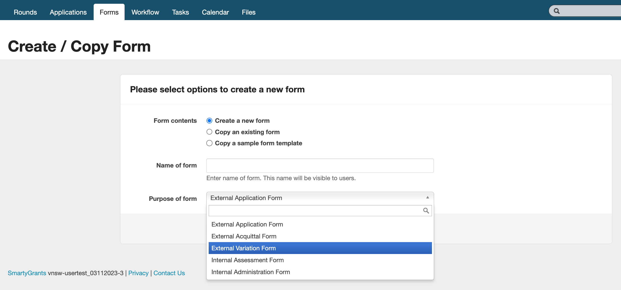This screenshot has width=621, height=290.
Task: Click the SmartyGrants footer link
Action: click(x=27, y=273)
